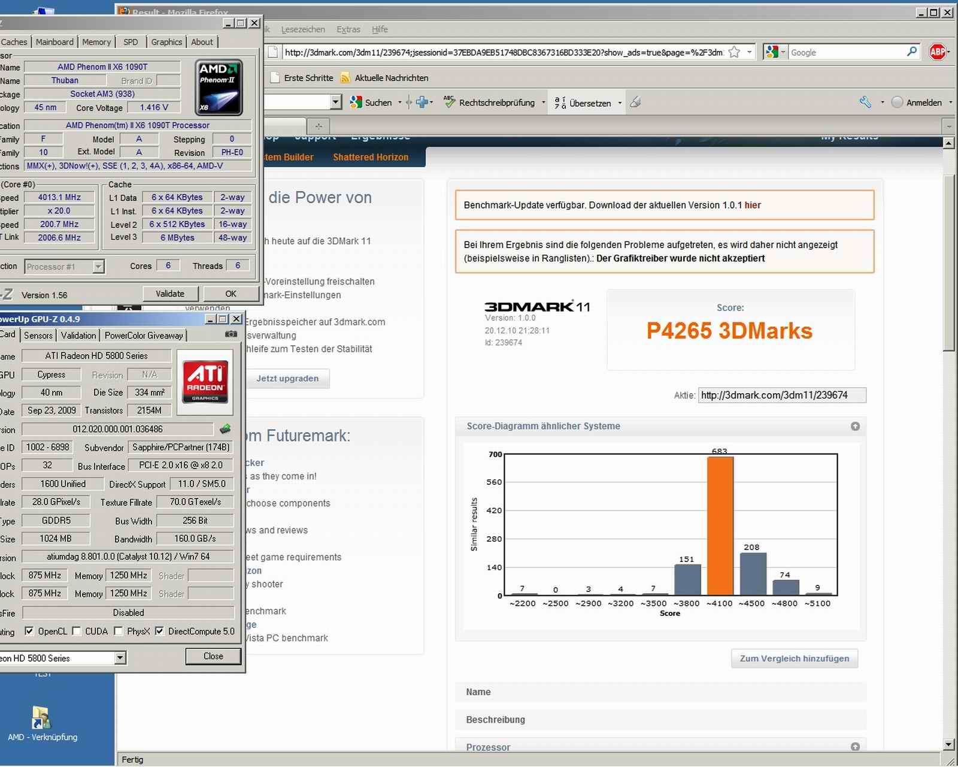
Task: Open the Extras menu in Firefox
Action: click(348, 29)
